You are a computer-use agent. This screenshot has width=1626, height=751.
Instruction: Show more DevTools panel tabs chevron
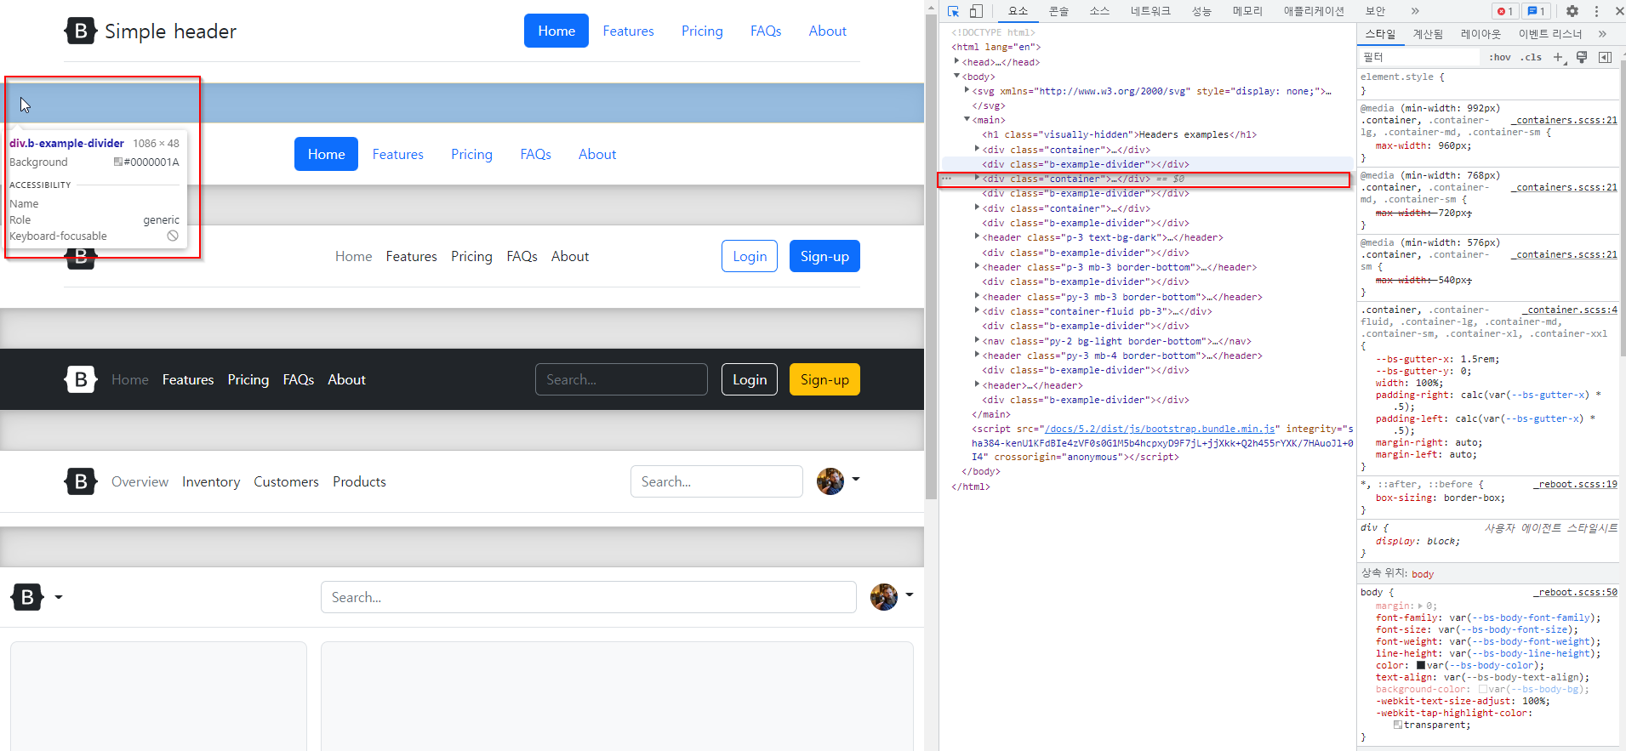click(x=1415, y=11)
